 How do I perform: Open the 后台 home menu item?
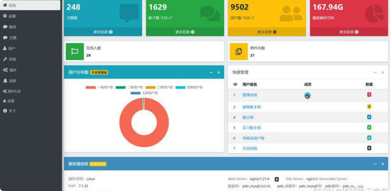coord(30,5)
